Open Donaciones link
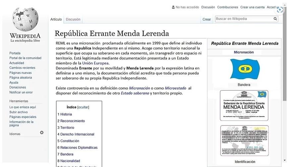The height and width of the screenshot is (167, 287). (18, 87)
